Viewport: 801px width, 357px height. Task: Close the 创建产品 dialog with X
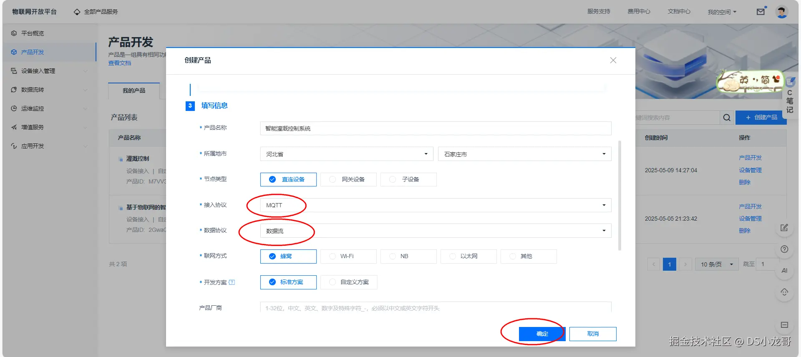pyautogui.click(x=613, y=60)
